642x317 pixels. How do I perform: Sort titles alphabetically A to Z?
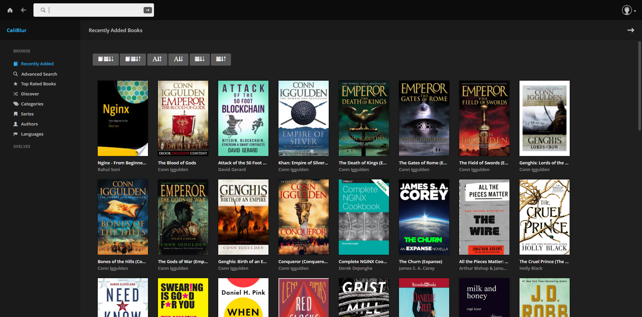[x=157, y=59]
